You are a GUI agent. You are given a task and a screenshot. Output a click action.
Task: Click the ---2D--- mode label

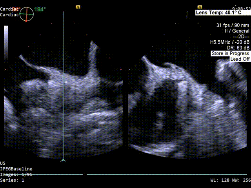238,36
